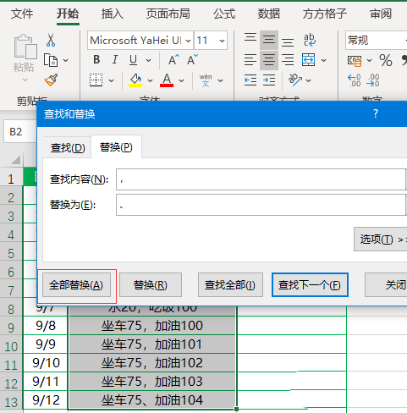Toggle Bold formatting
The image size is (407, 413).
tap(96, 60)
